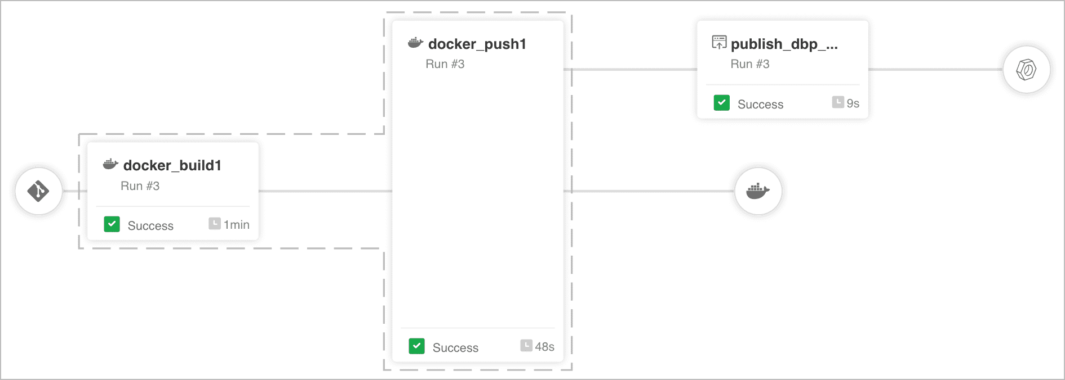Open the truncated publish_dbp_... step title
1065x380 pixels.
click(784, 44)
